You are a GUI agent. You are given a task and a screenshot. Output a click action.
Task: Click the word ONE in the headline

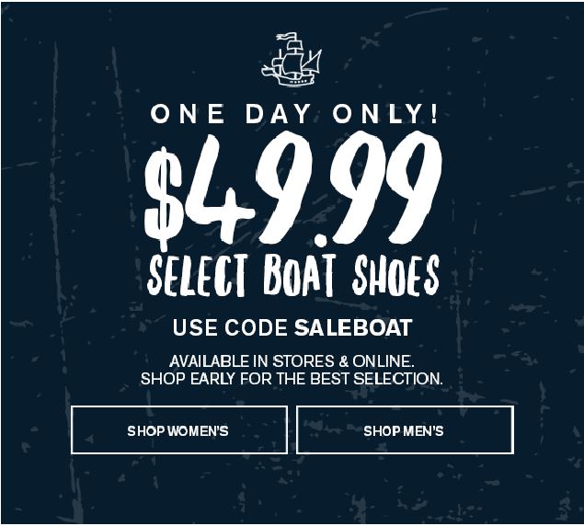[187, 115]
